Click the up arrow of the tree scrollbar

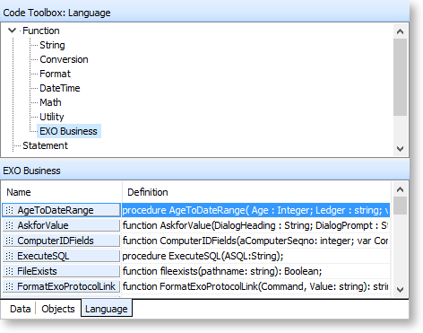(400, 31)
